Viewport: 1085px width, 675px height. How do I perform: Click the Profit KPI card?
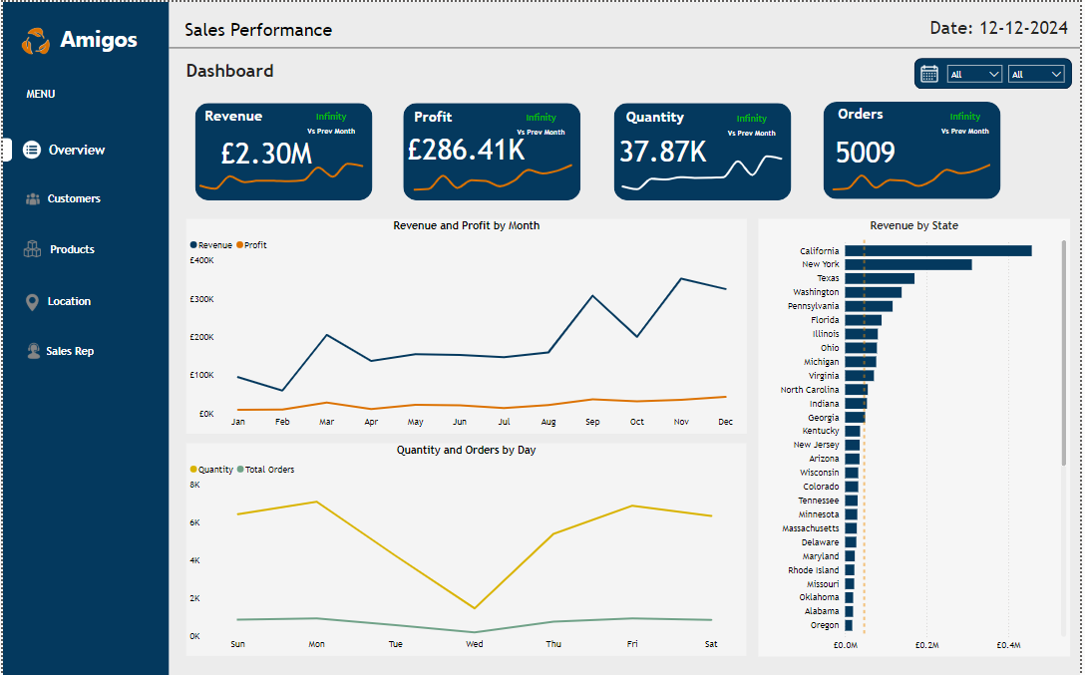click(x=491, y=151)
